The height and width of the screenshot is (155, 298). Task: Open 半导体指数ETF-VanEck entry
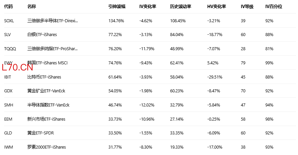[x=48, y=105]
